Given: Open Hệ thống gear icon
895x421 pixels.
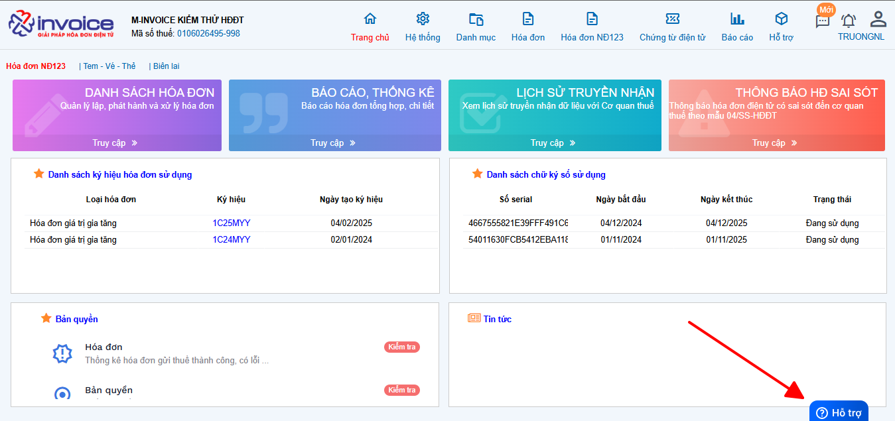Looking at the screenshot, I should coord(423,19).
